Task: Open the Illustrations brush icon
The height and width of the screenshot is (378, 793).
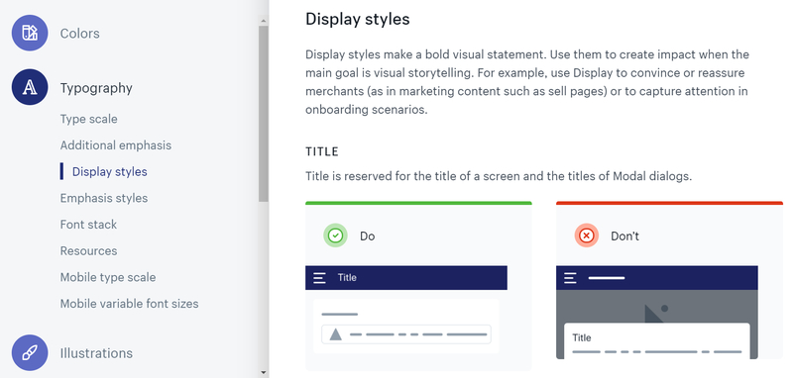Action: click(x=30, y=352)
